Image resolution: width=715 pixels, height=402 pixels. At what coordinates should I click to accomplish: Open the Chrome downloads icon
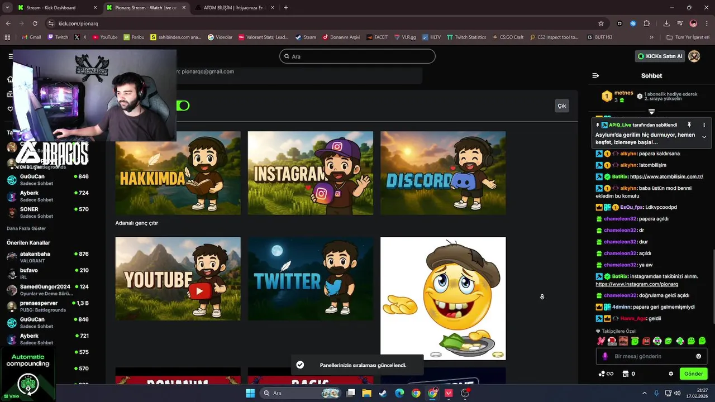tap(666, 23)
